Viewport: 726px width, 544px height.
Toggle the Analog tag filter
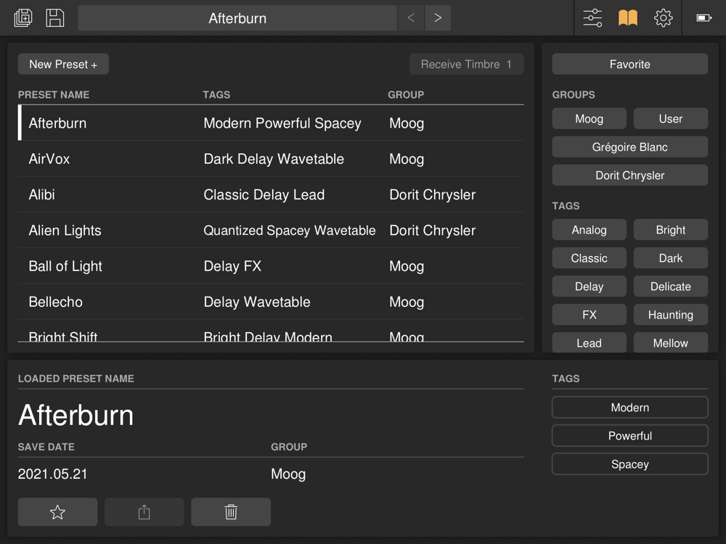[589, 230]
